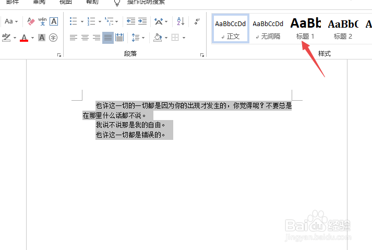Click the Line and Paragraph Spacing icon

point(135,38)
